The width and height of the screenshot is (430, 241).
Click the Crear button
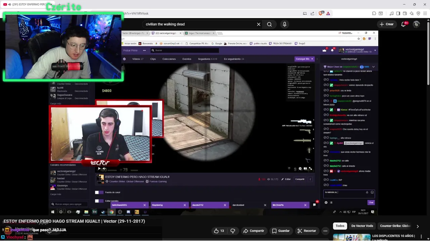pyautogui.click(x=387, y=24)
